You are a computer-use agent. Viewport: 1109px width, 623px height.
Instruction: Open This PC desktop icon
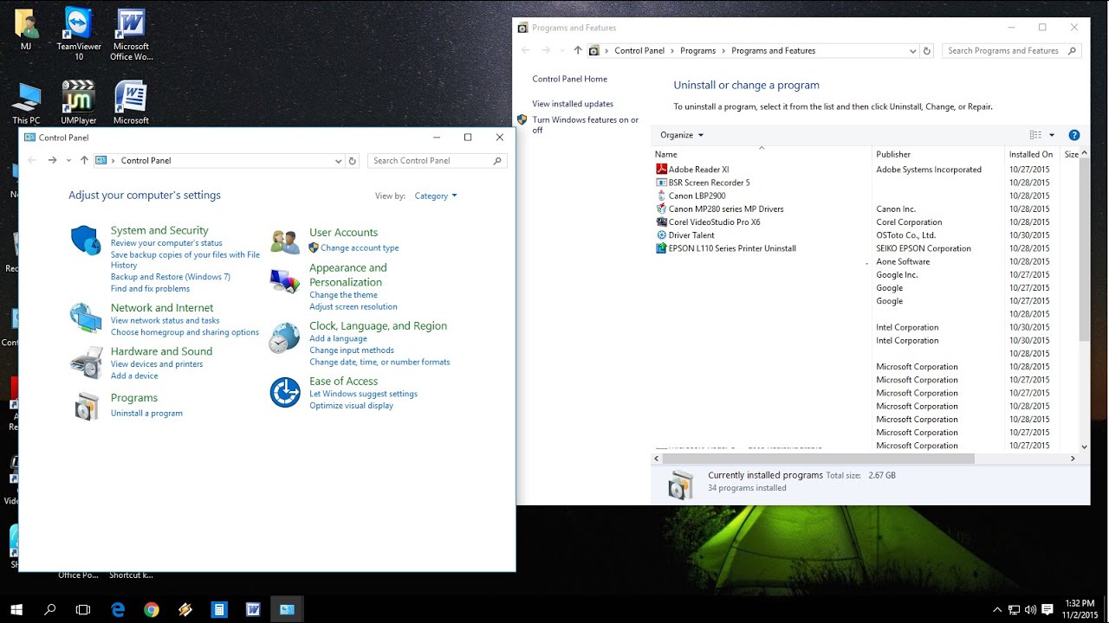[x=26, y=104]
